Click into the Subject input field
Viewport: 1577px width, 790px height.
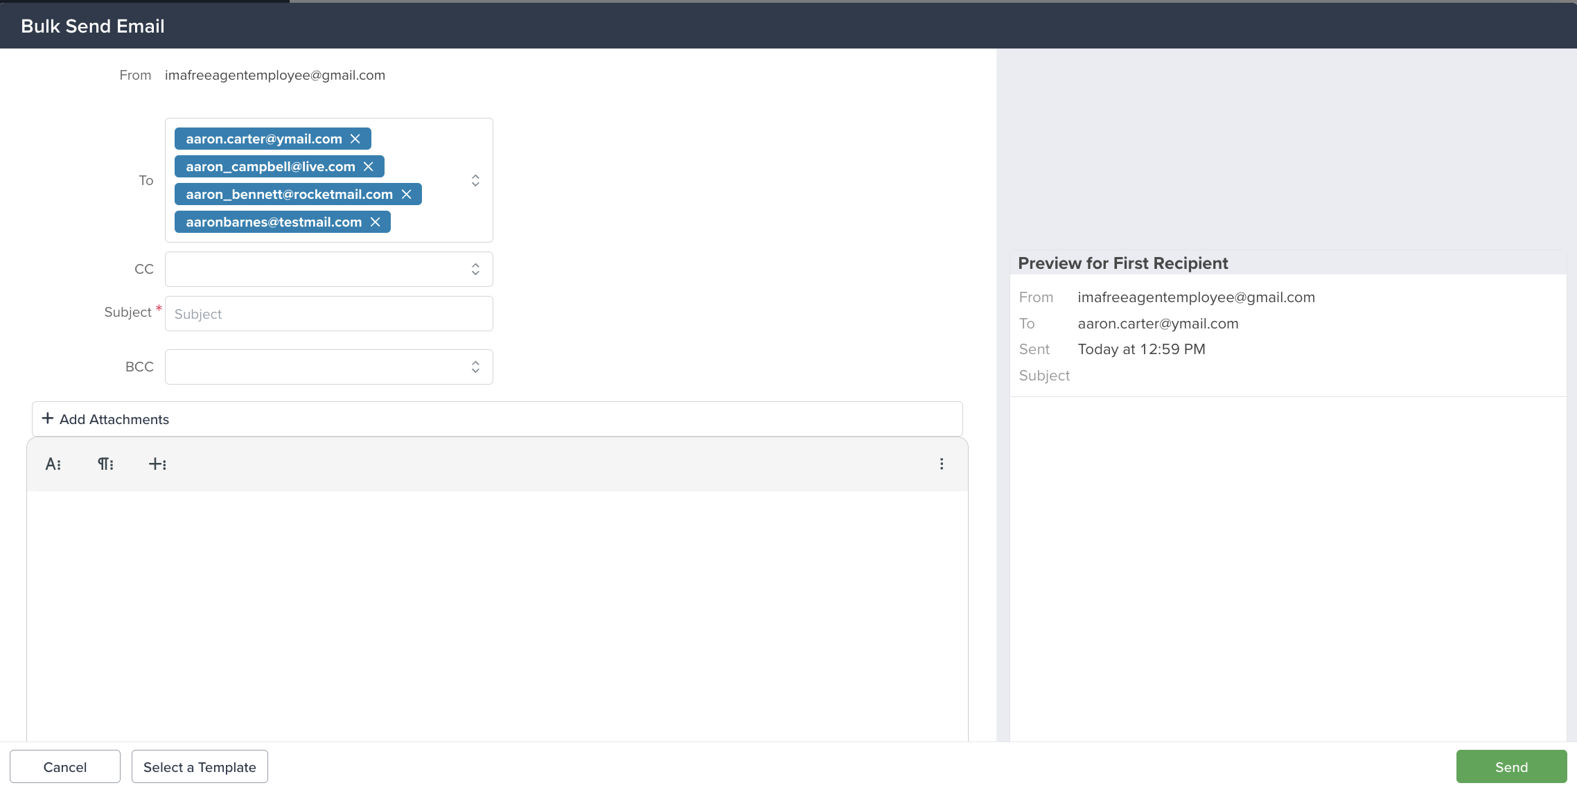click(329, 314)
